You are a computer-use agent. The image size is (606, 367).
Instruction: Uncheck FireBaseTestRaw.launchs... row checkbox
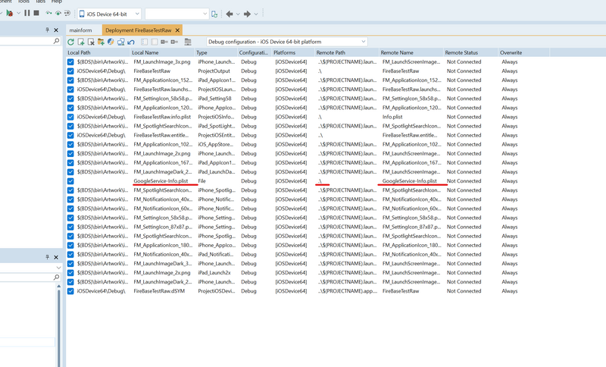tap(70, 89)
